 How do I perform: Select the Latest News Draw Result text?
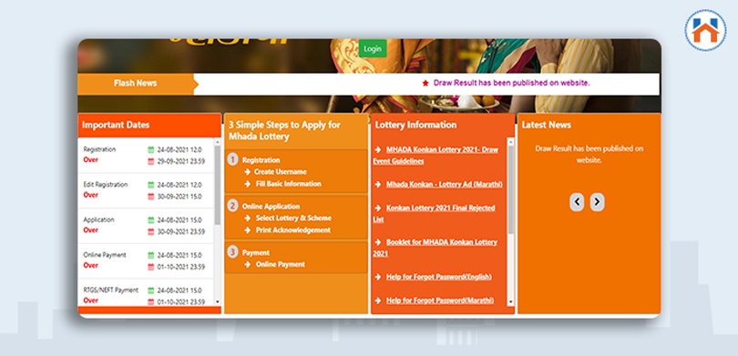pos(589,154)
